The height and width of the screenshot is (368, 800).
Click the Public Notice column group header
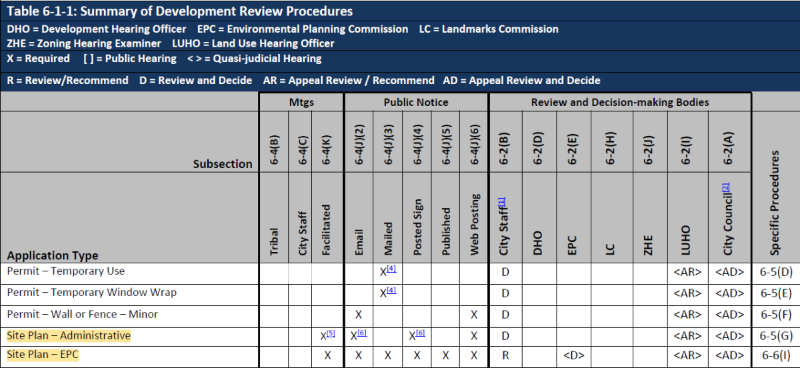click(416, 102)
